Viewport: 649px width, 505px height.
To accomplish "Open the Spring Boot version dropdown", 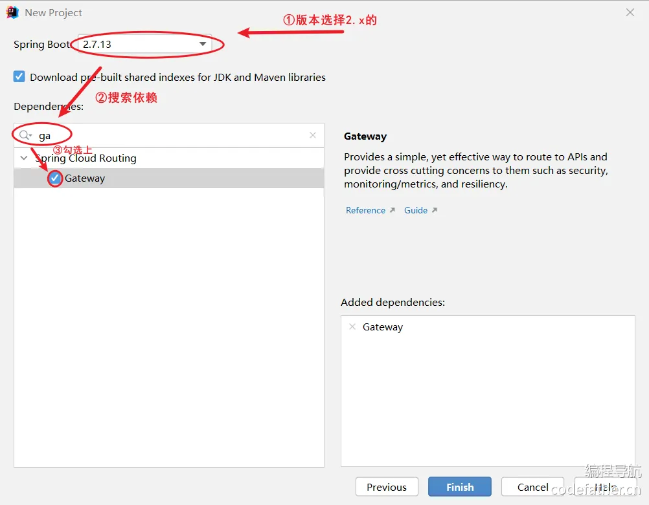I will 145,44.
